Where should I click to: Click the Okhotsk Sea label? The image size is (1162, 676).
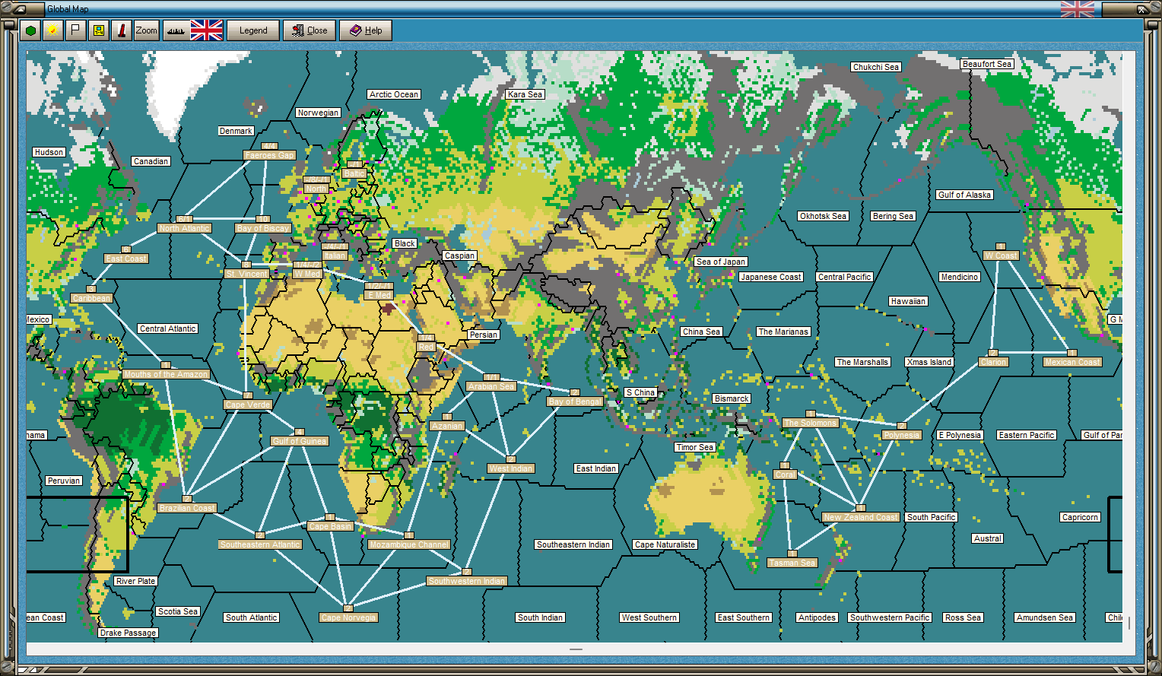click(823, 216)
